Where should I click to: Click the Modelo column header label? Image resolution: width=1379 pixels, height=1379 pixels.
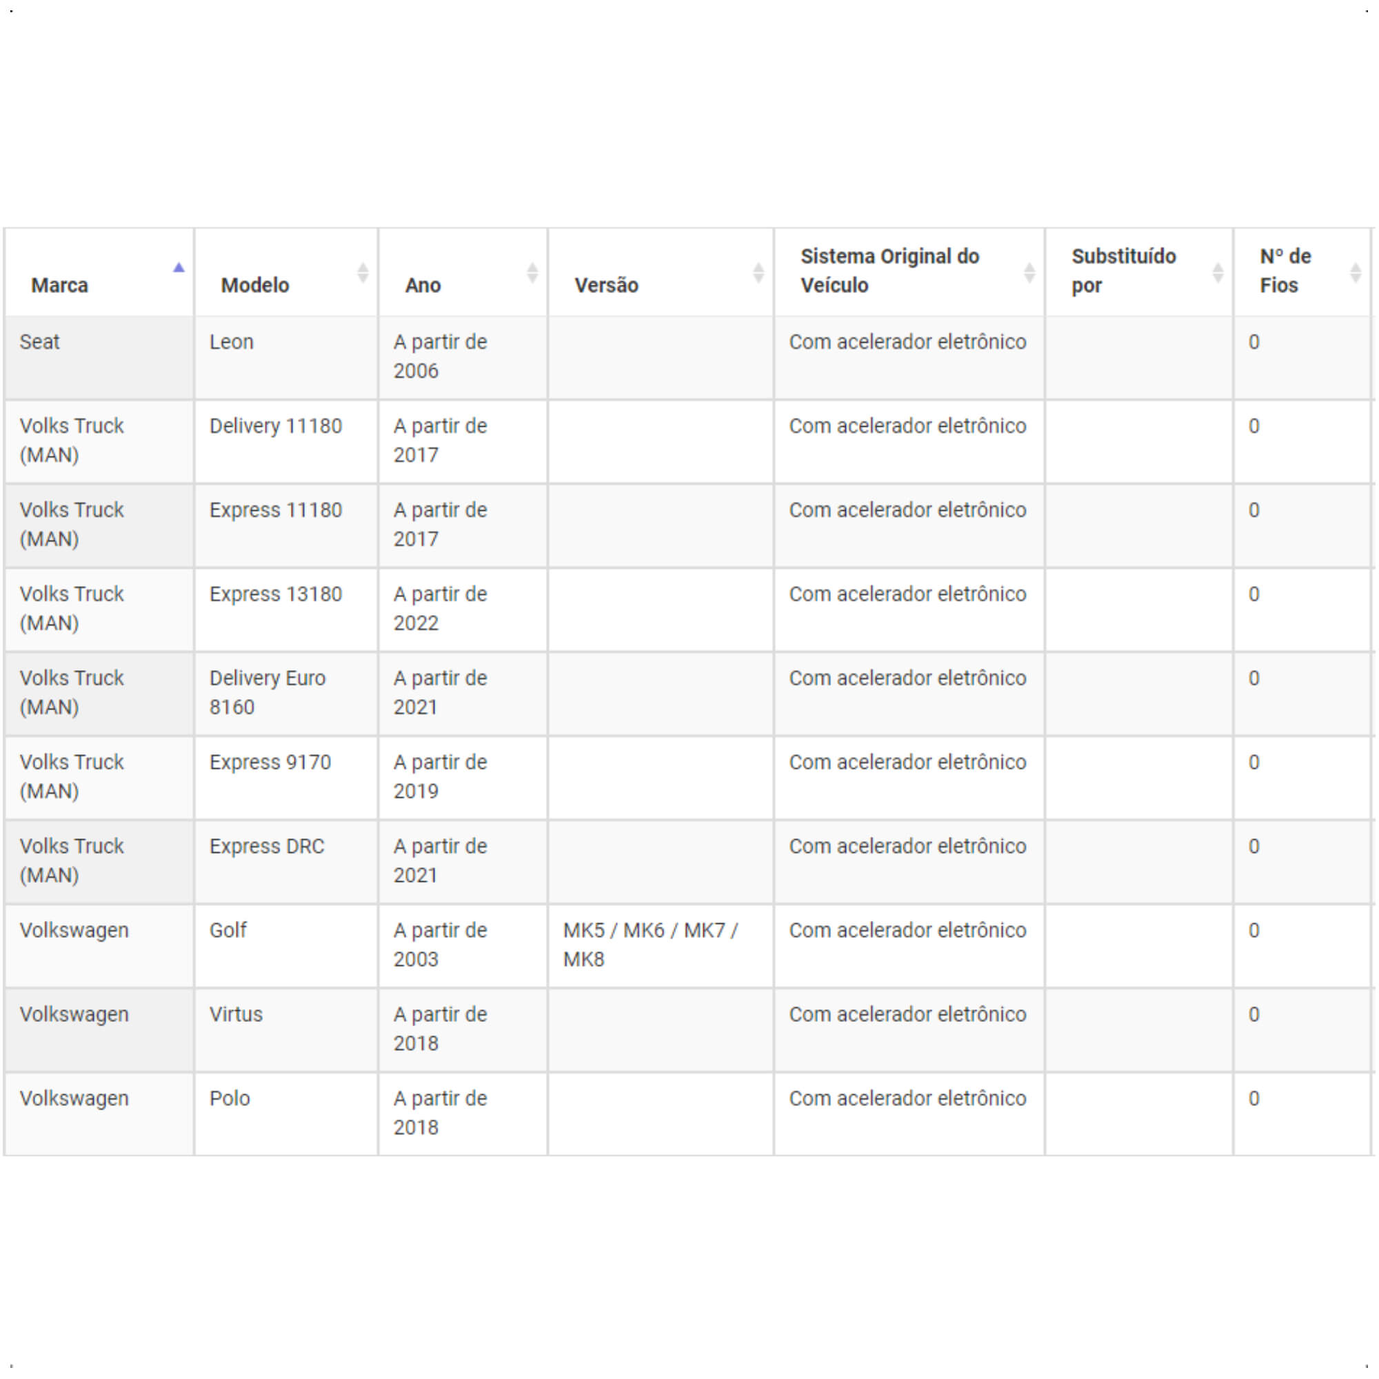tap(255, 285)
